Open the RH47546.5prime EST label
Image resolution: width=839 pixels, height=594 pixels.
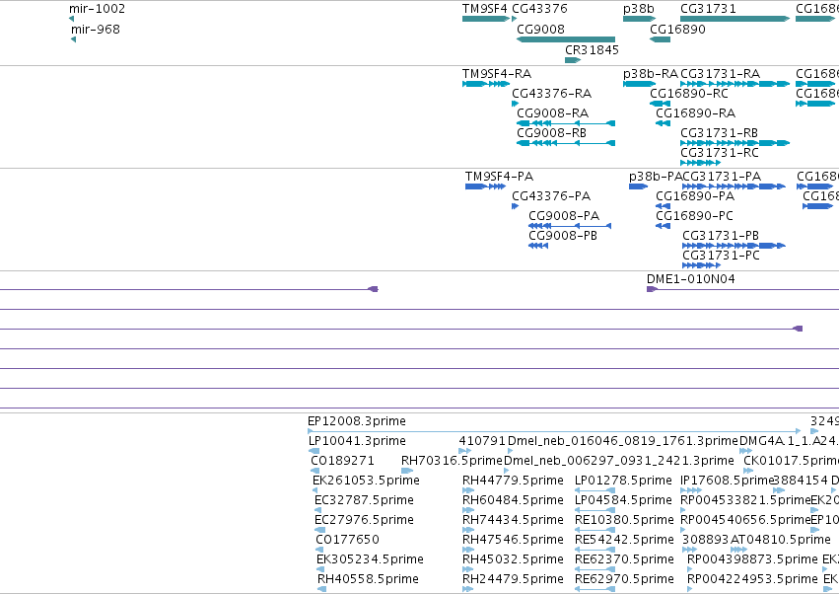[513, 539]
